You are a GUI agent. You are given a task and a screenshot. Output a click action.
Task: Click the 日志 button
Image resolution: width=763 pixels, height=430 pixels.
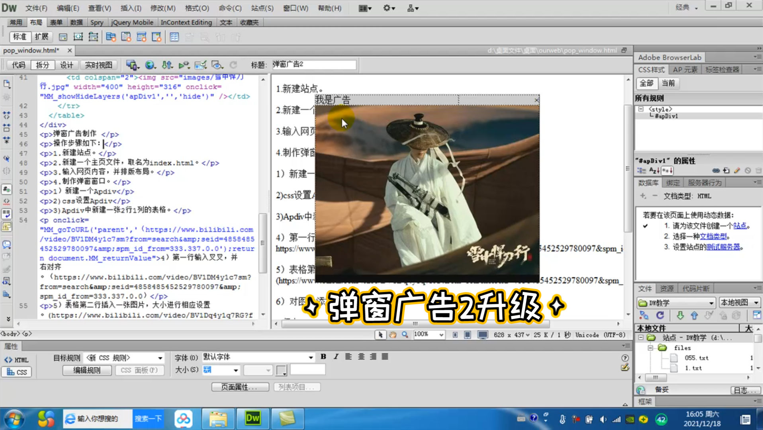click(x=745, y=390)
